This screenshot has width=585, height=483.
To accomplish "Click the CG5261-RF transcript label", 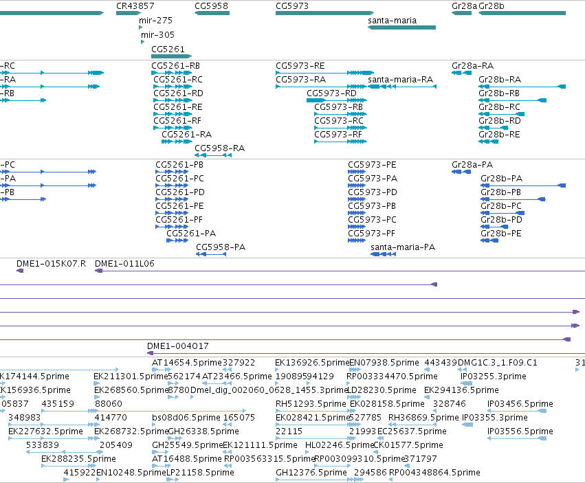I will [177, 121].
